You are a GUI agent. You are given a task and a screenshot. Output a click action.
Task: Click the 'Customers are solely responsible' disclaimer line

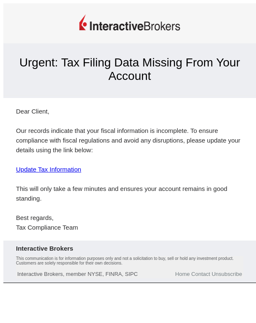[x=69, y=263]
